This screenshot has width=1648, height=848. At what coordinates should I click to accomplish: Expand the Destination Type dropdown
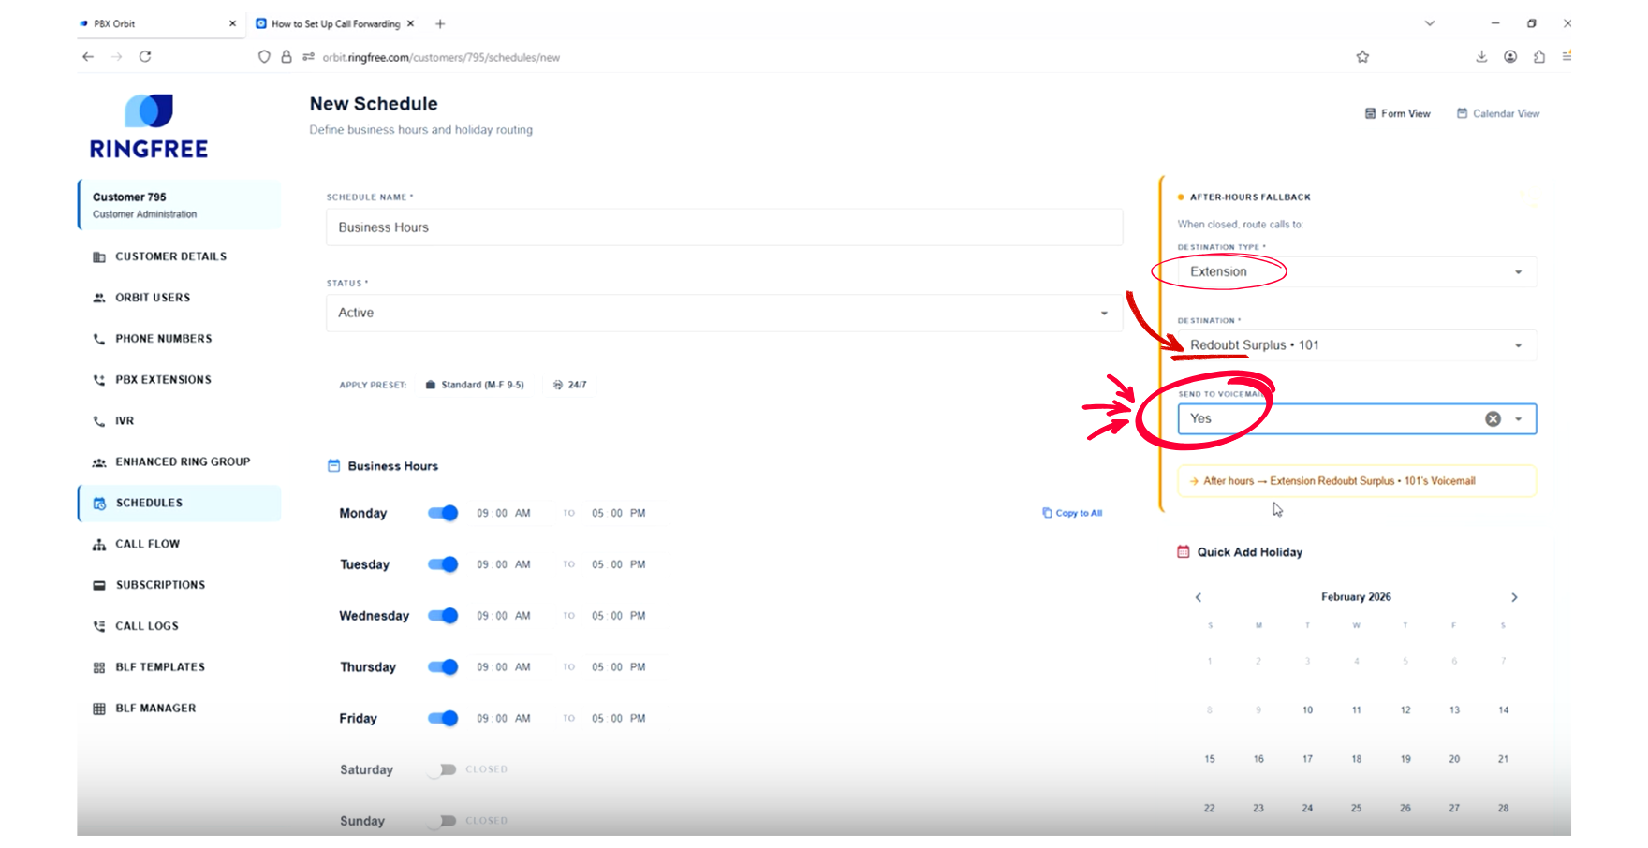(1357, 272)
